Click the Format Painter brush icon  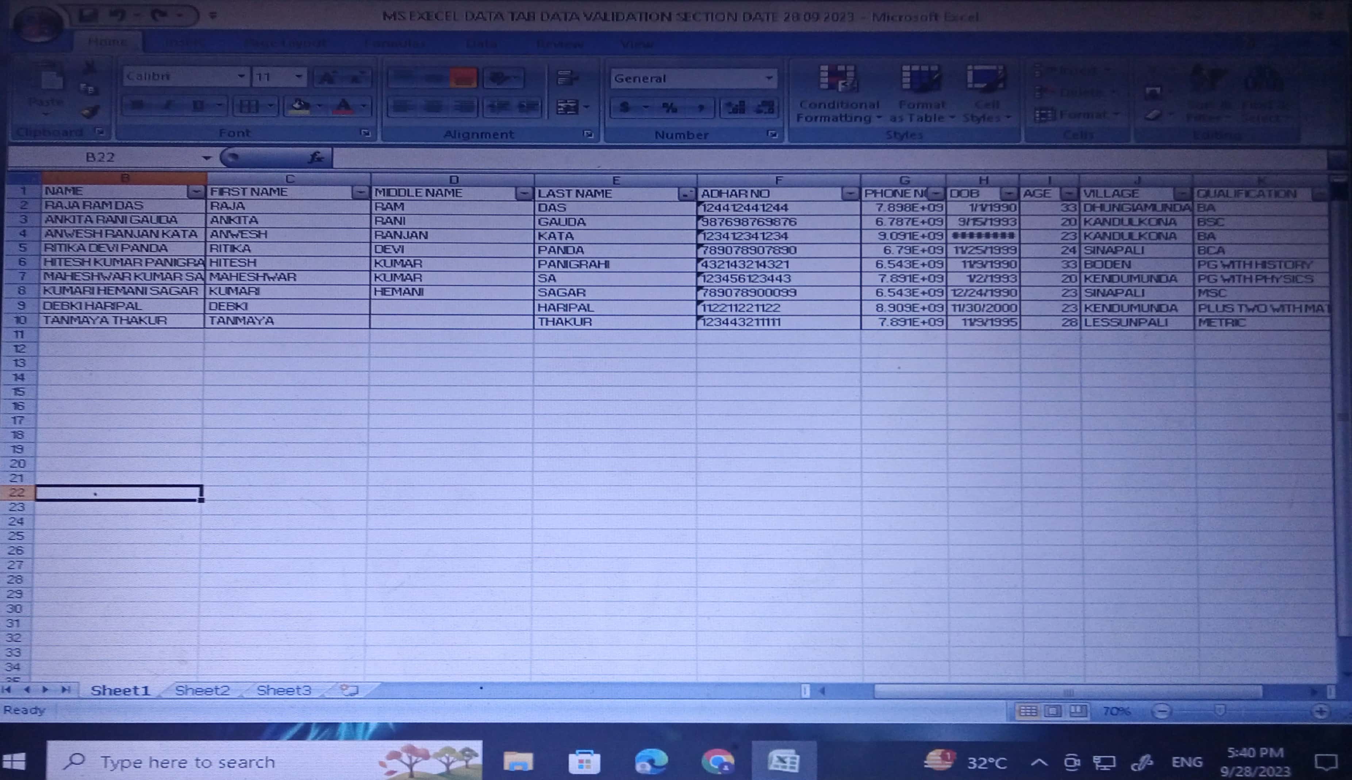pyautogui.click(x=89, y=112)
